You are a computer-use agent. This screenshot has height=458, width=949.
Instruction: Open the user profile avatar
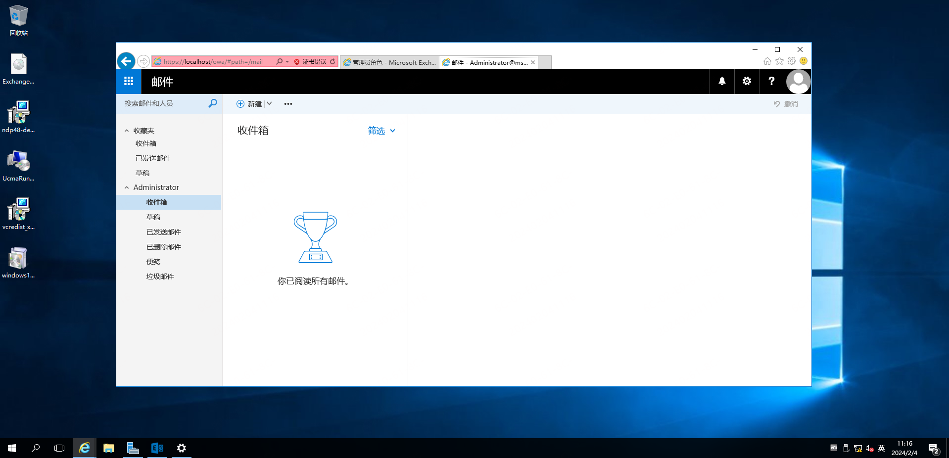coord(798,82)
